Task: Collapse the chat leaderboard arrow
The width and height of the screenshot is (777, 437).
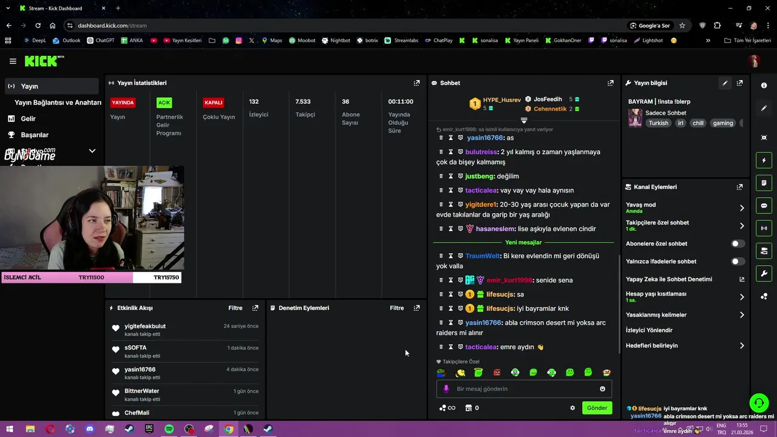Action: [x=524, y=120]
